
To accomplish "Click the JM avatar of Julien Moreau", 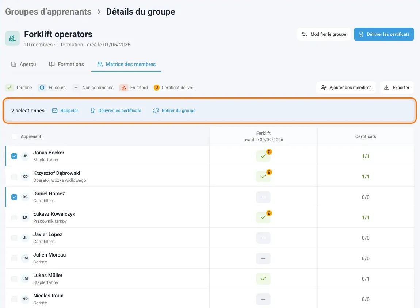I will click(25, 258).
